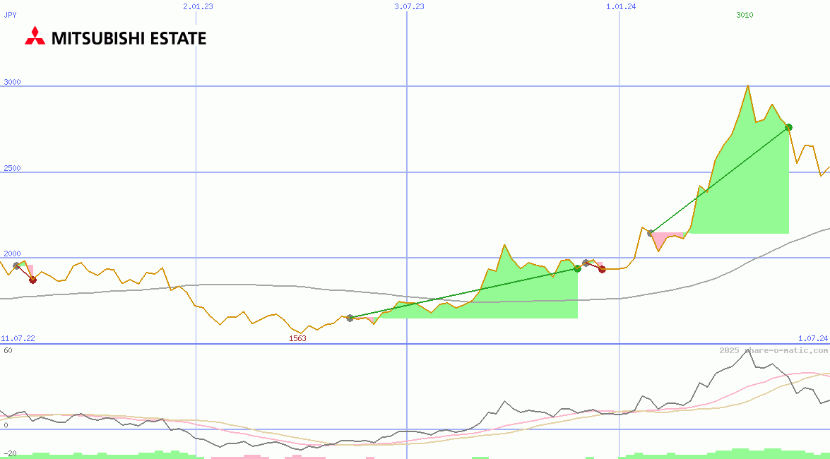Click the 60 indicator axis label
Screen dimensions: 830x459
point(8,350)
